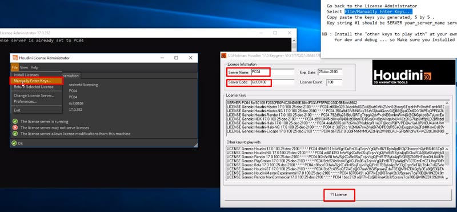457x212 pixels.
Task: Click red X beside 'may not serve licenses'
Action: point(15,128)
